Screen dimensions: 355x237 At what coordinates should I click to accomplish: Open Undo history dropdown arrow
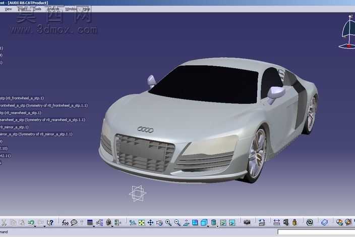(x=35, y=226)
